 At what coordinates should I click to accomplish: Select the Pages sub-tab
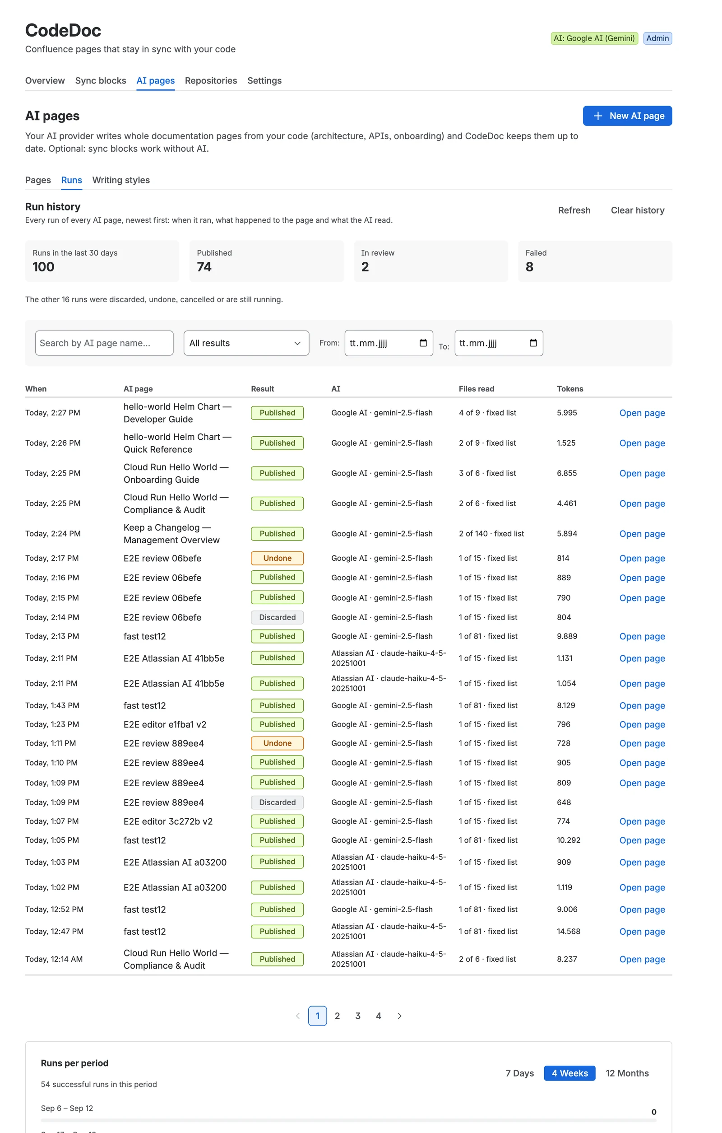coord(38,180)
